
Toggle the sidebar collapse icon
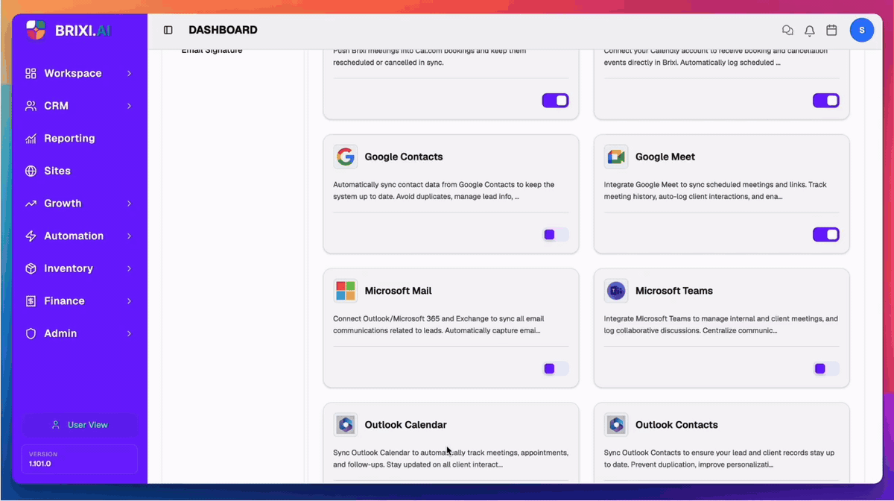coord(168,31)
